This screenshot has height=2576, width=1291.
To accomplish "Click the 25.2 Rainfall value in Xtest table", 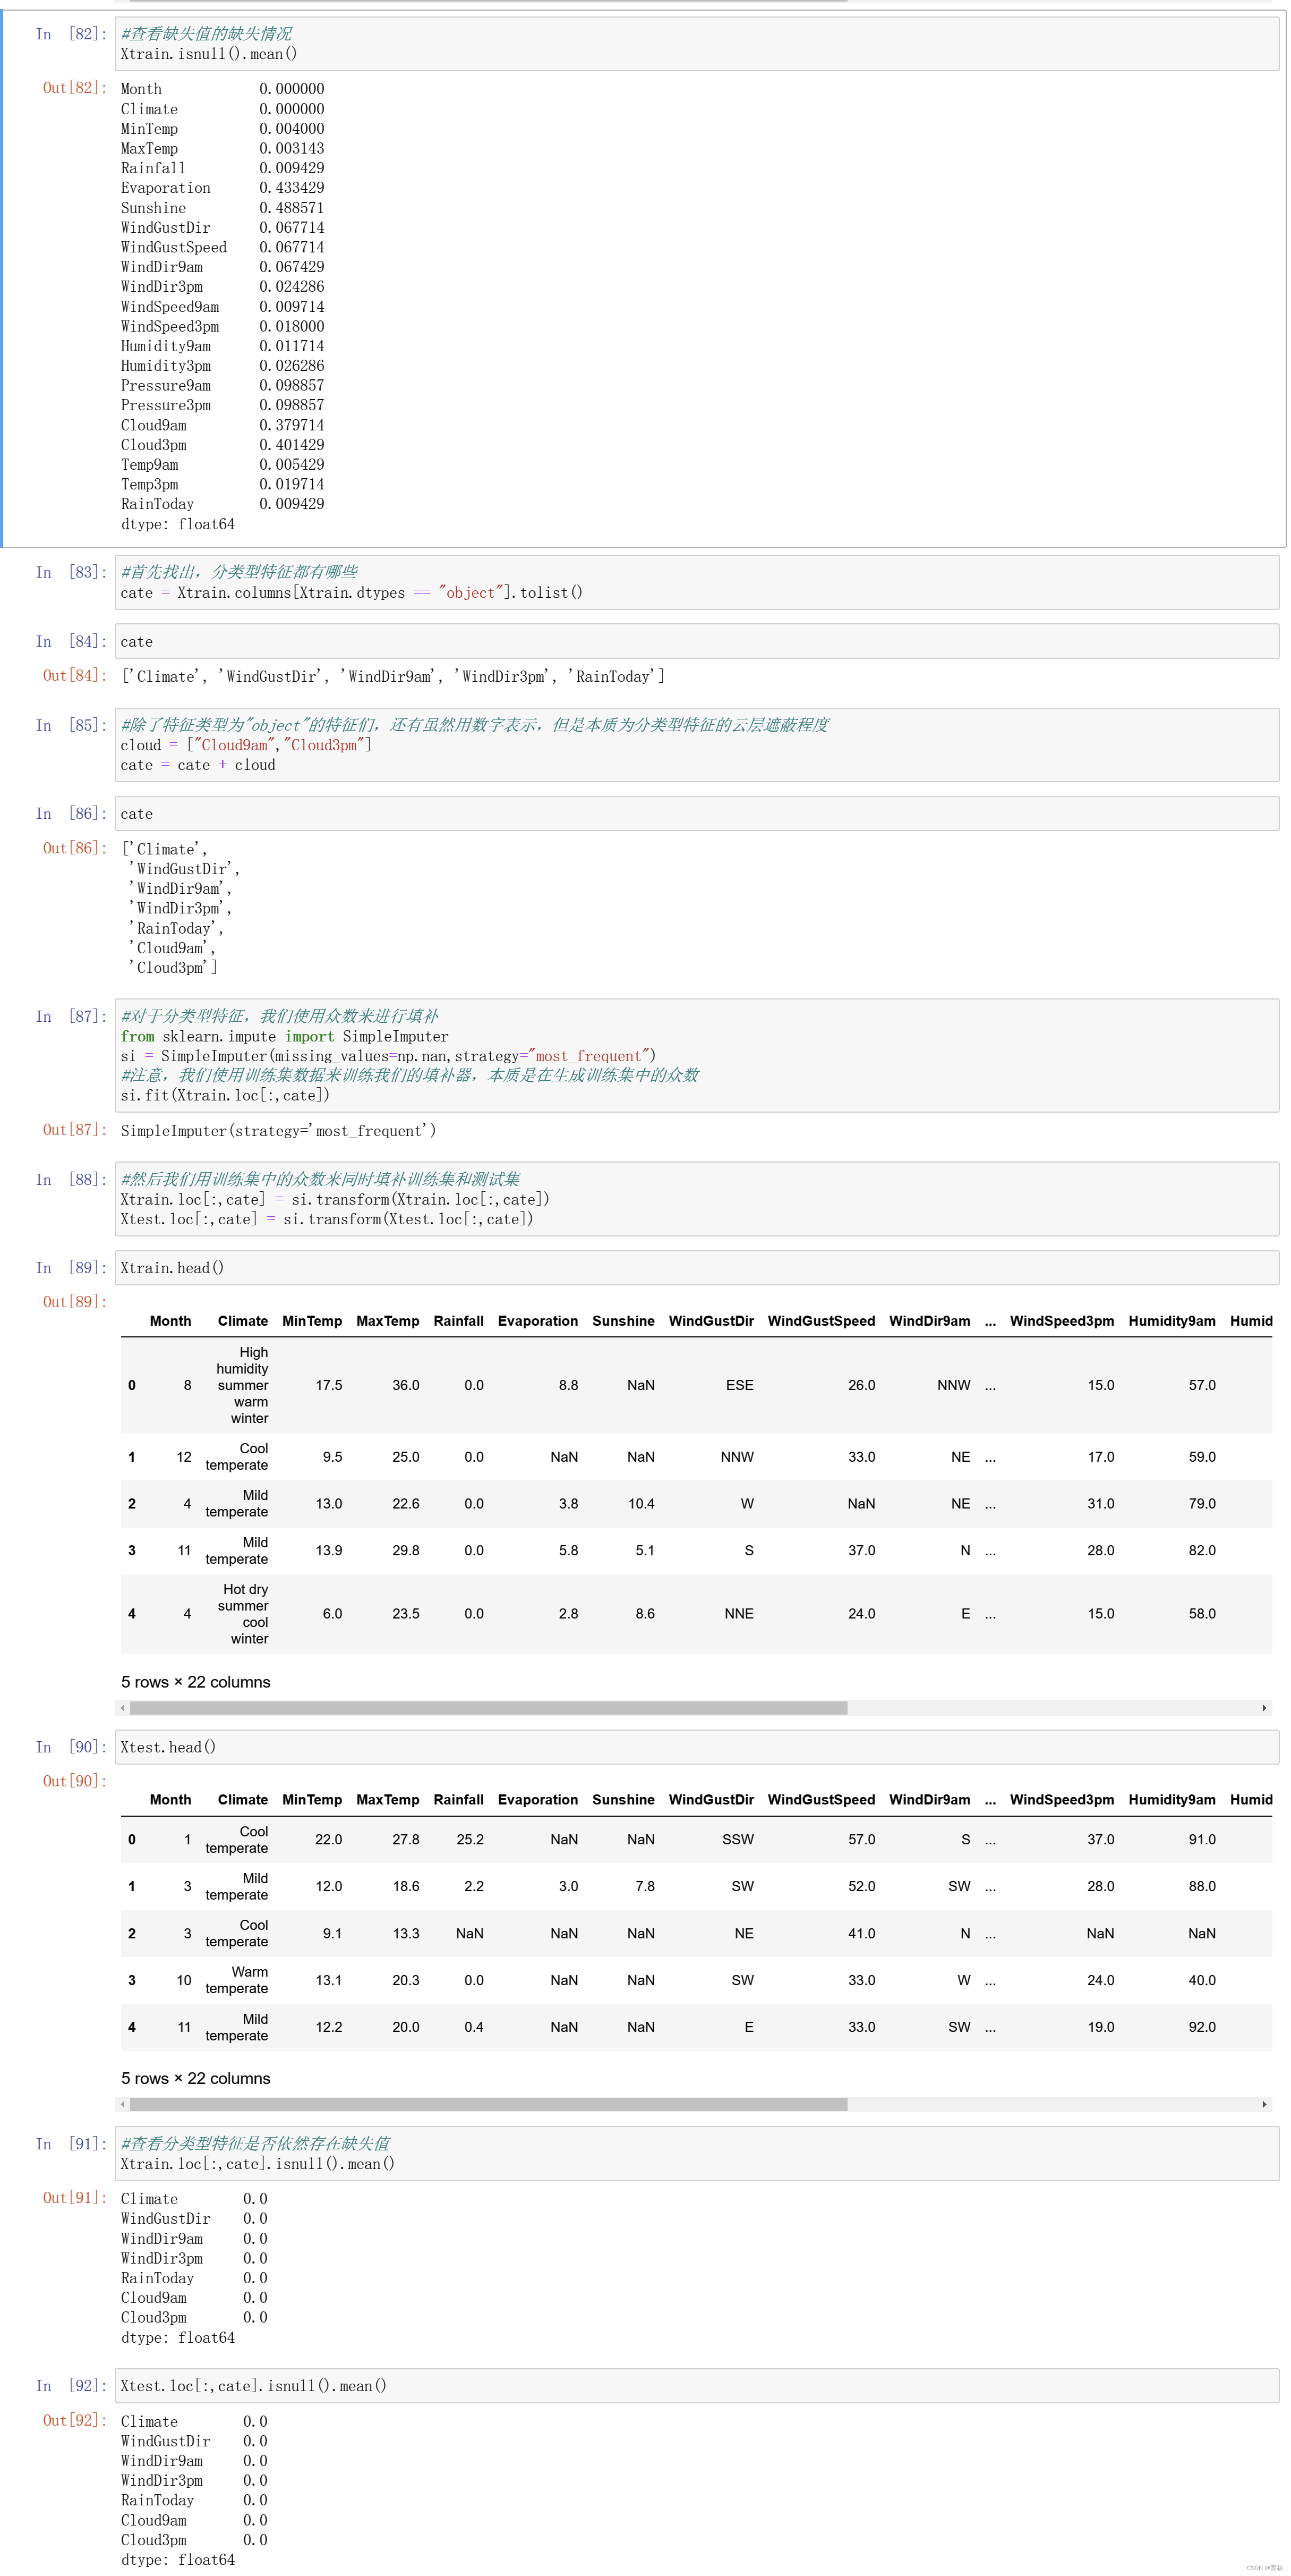I will point(469,1839).
